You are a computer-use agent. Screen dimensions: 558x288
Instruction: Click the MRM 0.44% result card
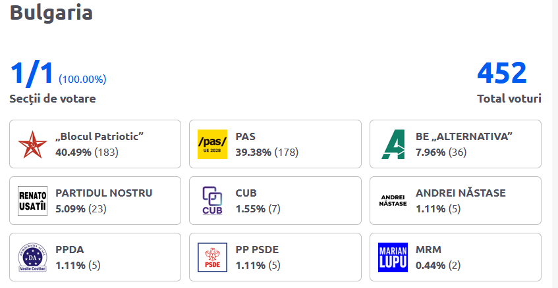pos(455,257)
